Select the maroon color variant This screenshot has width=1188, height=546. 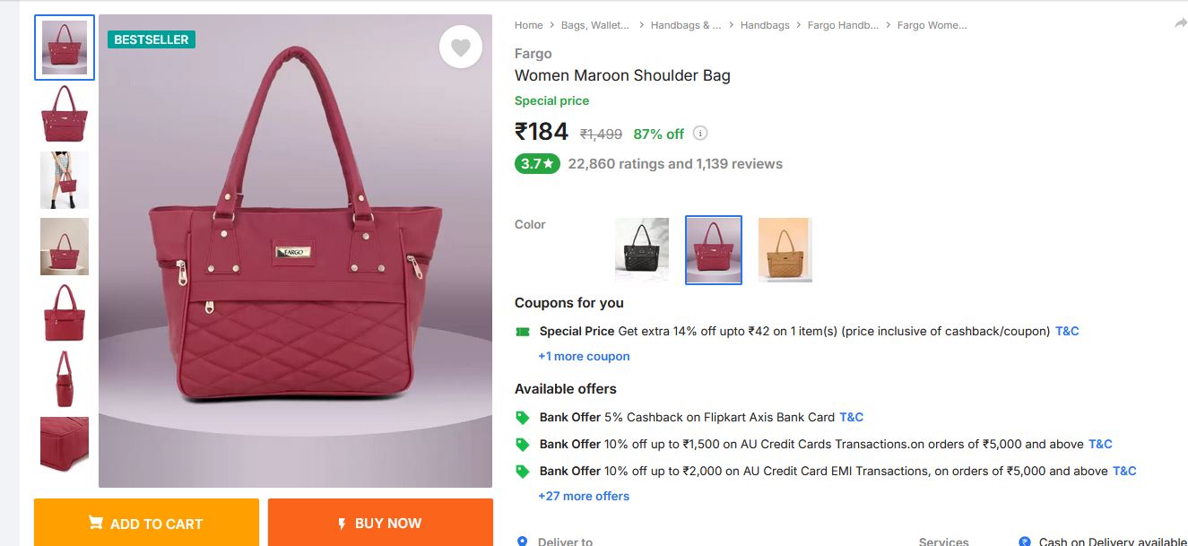(714, 250)
